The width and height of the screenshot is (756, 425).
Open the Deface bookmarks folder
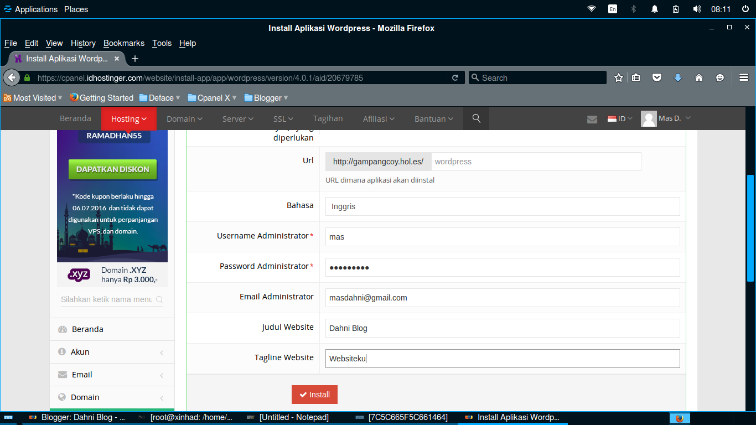pyautogui.click(x=160, y=98)
